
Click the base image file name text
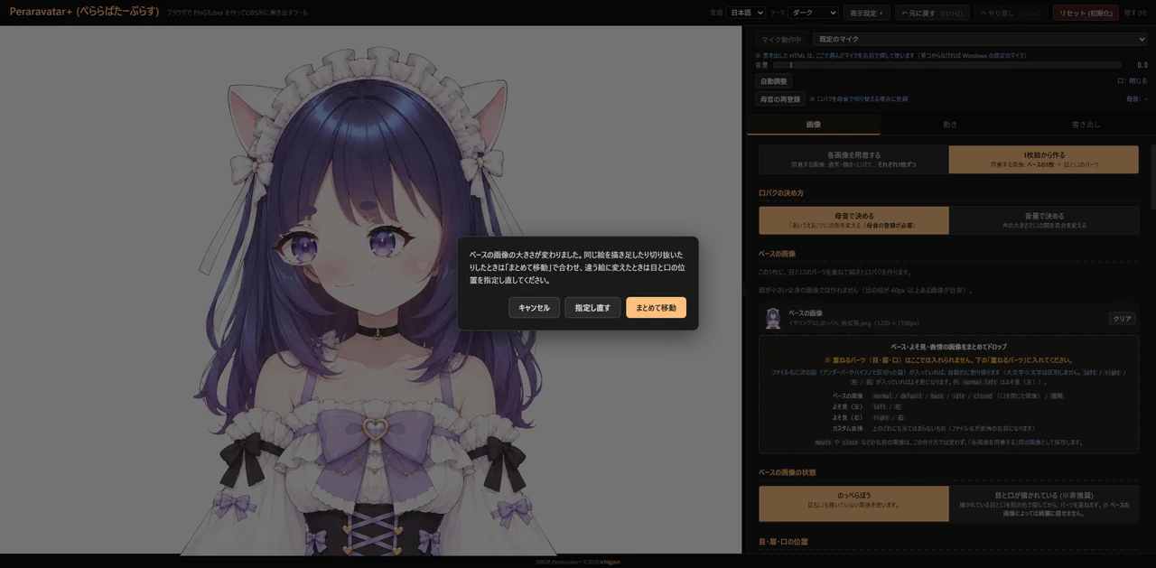[853, 322]
